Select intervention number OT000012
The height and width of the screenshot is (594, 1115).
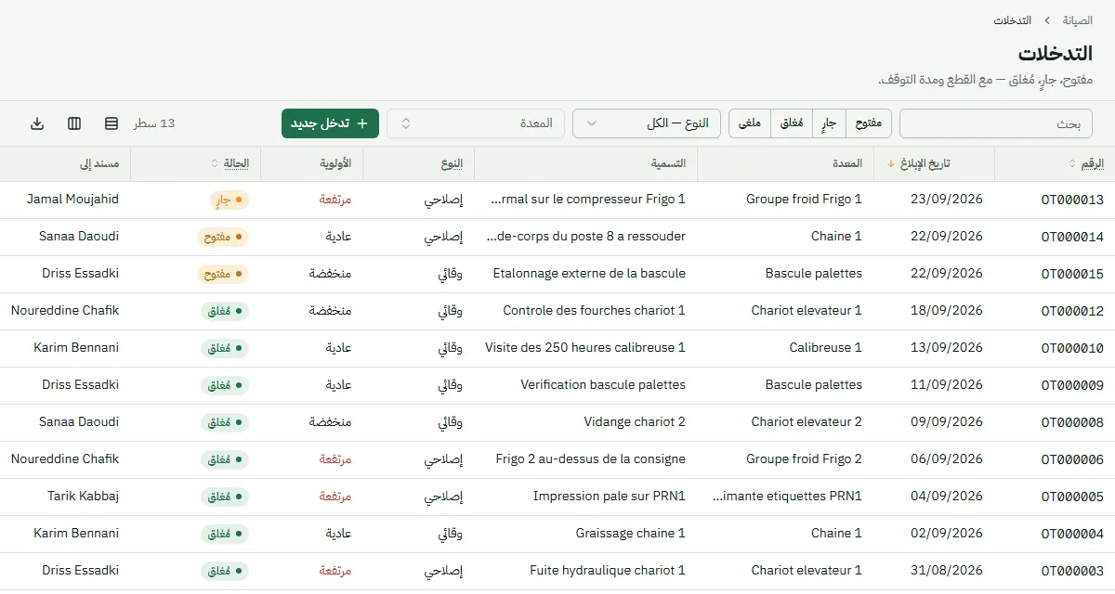coord(1072,311)
